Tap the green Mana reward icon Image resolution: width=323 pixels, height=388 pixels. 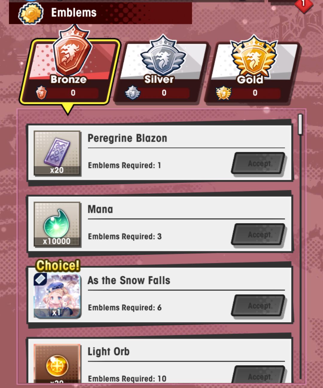point(57,224)
